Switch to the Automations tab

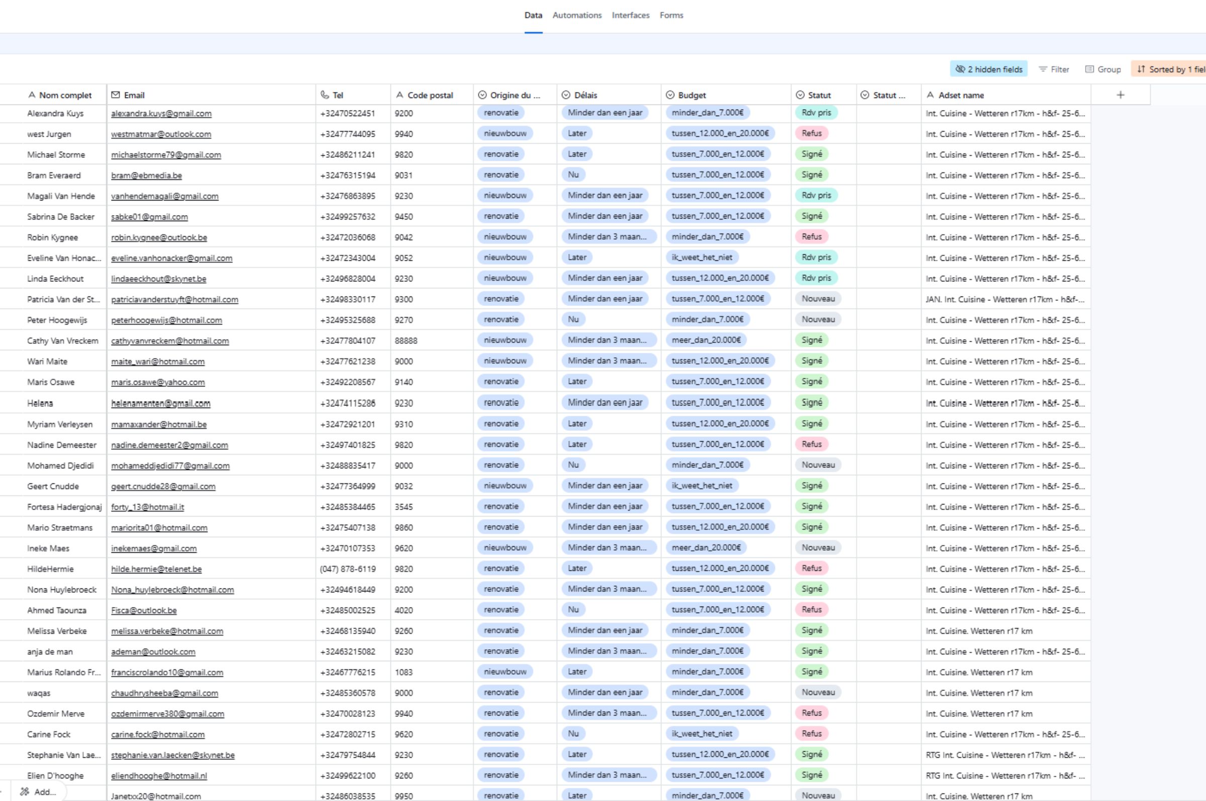[577, 15]
